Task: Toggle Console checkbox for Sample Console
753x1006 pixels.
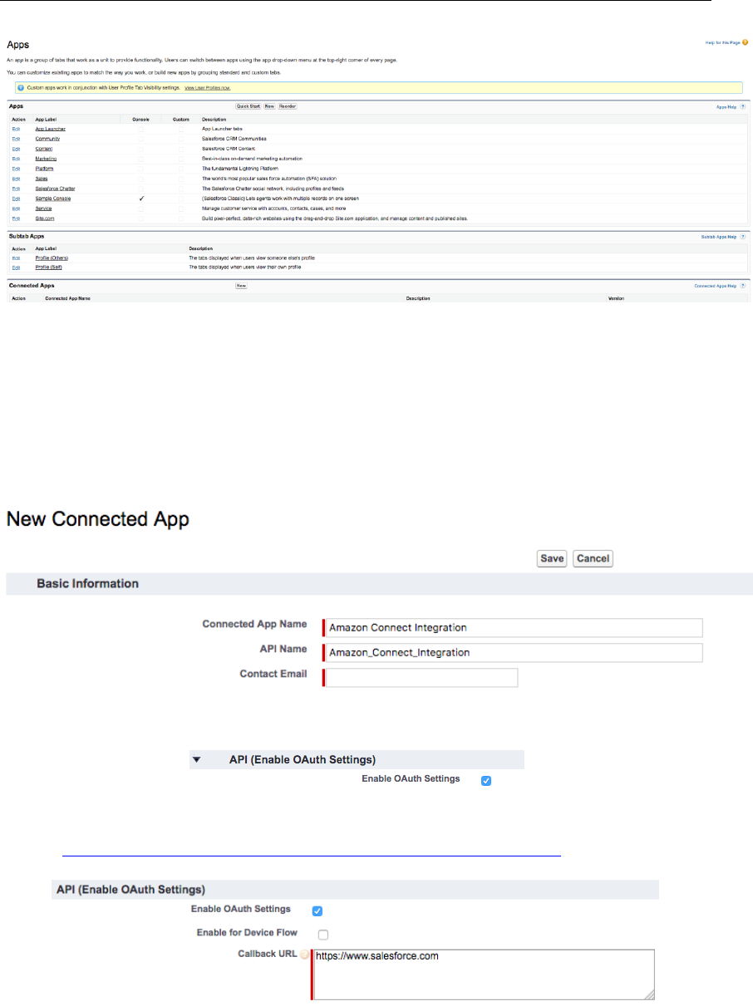Action: [x=141, y=200]
